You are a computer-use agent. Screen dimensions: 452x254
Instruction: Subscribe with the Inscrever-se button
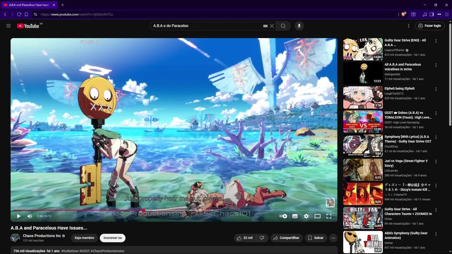[113, 238]
